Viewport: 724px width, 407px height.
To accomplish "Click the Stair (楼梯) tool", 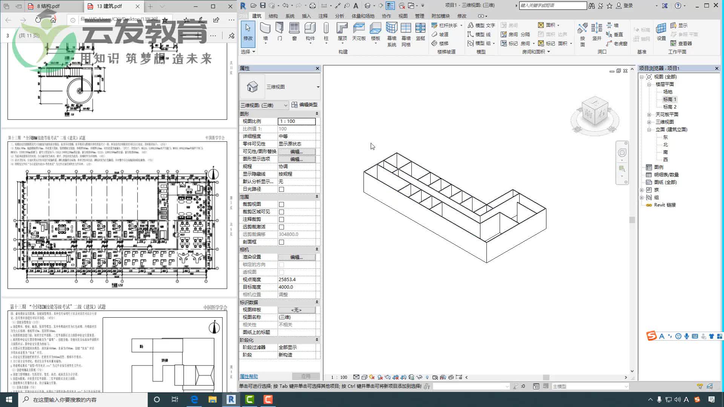I will [x=440, y=43].
